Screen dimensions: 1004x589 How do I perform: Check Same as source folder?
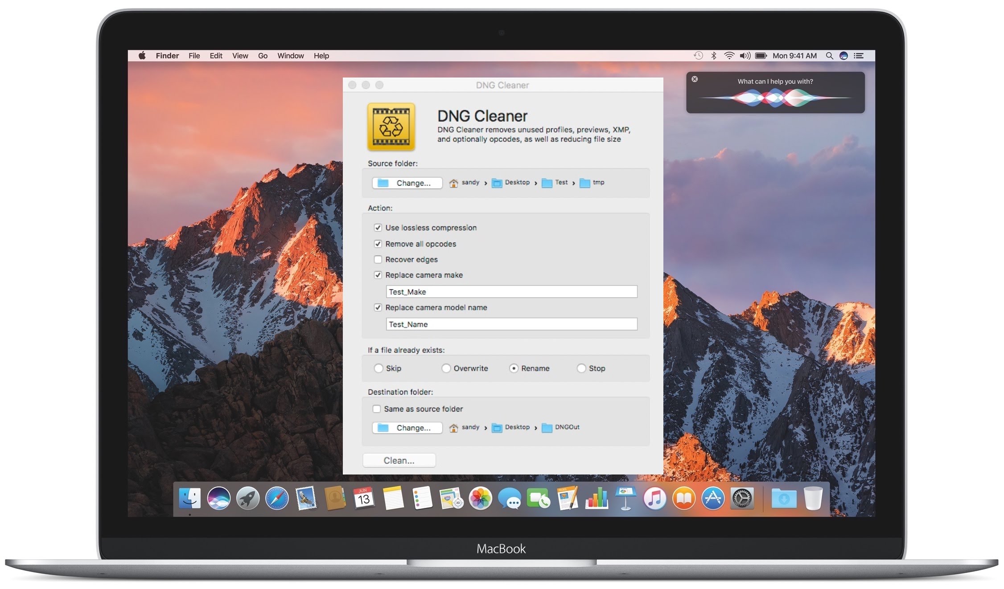pyautogui.click(x=377, y=409)
